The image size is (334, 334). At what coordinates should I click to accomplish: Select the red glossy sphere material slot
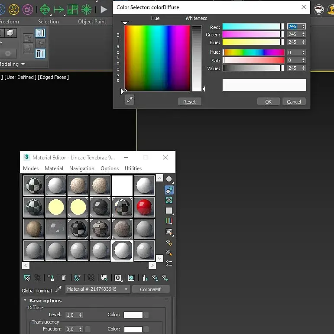point(144,207)
